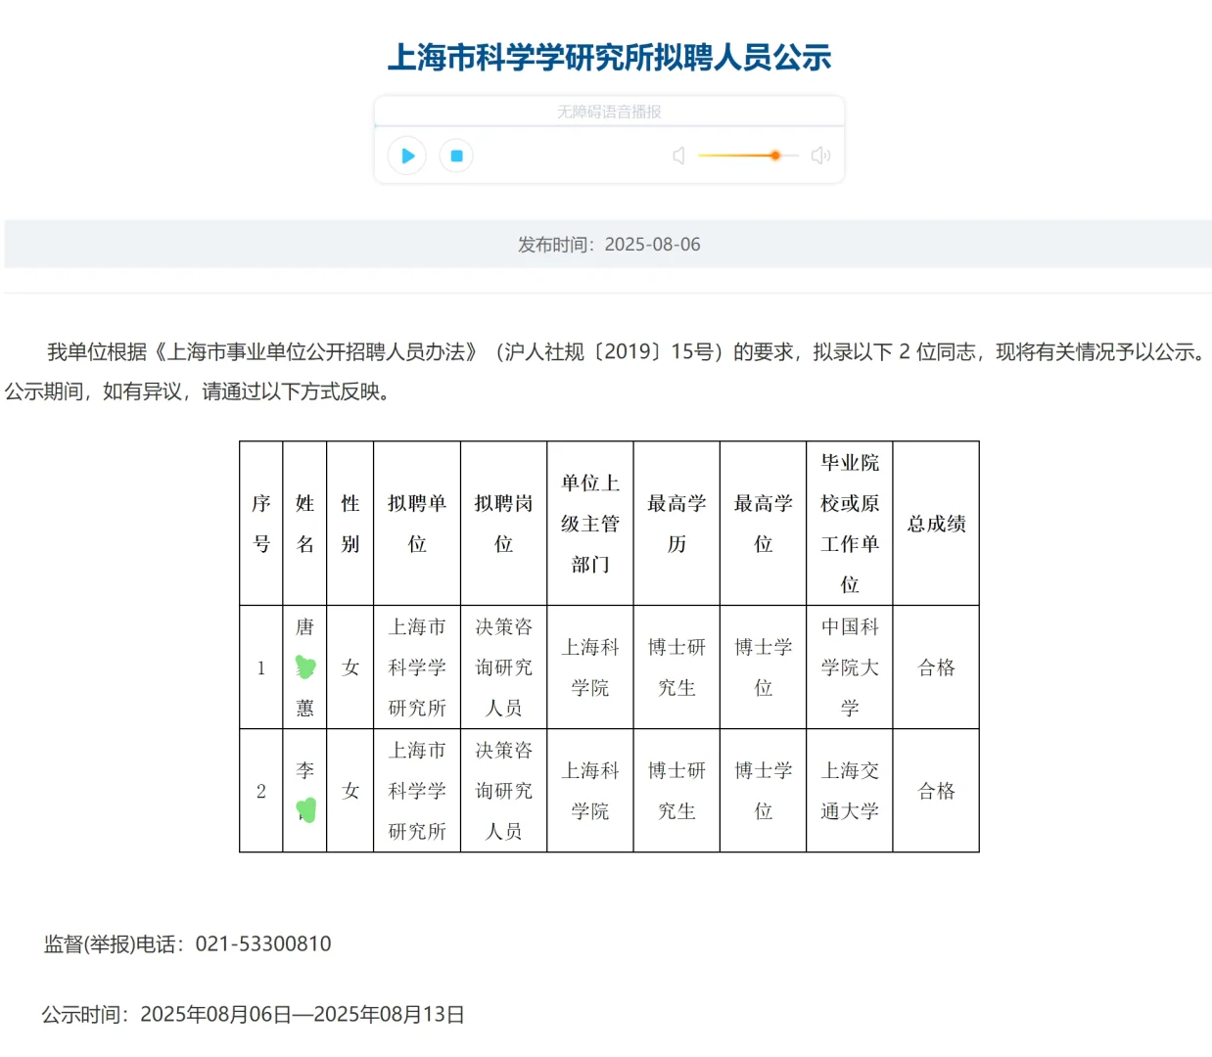Click the loud-volume speaker icon
The width and height of the screenshot is (1212, 1057).
tap(820, 156)
